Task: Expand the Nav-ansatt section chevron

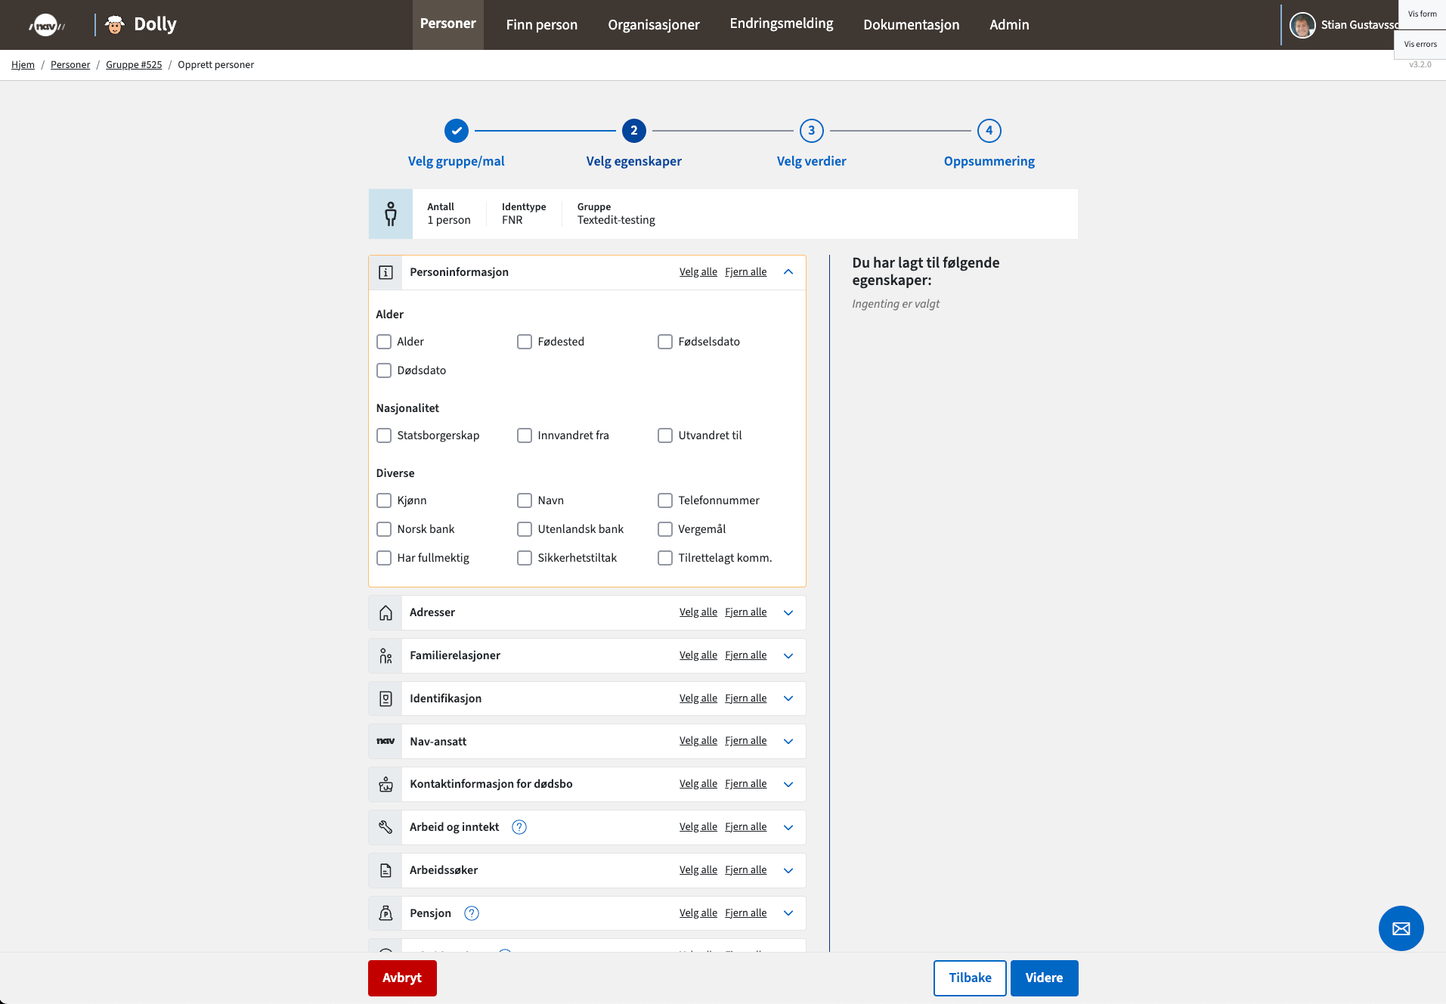Action: click(788, 742)
